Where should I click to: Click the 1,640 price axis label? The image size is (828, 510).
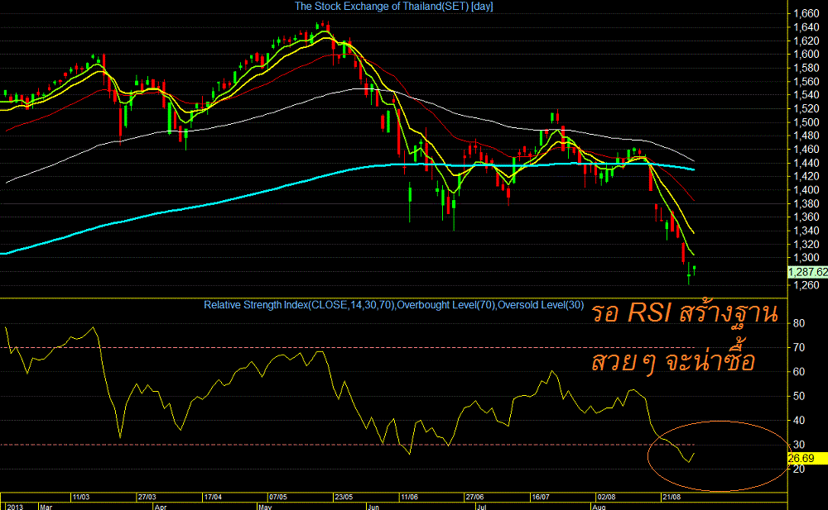click(x=806, y=27)
